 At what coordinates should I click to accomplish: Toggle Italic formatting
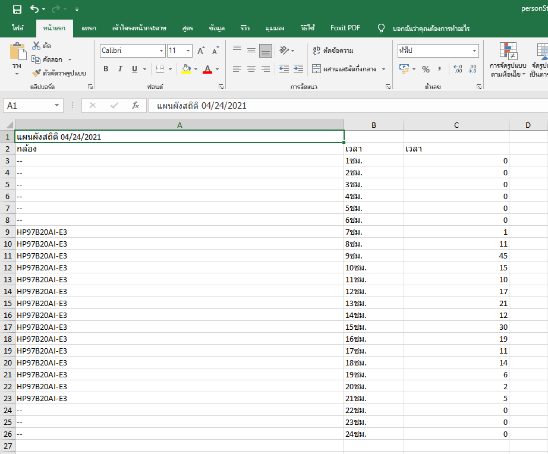click(121, 69)
